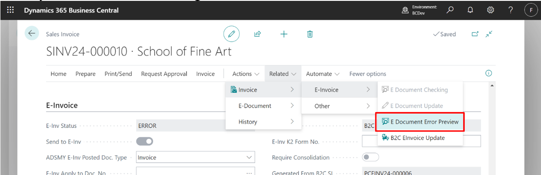The image size is (541, 175).
Task: Open the notifications bell
Action: pos(470,10)
